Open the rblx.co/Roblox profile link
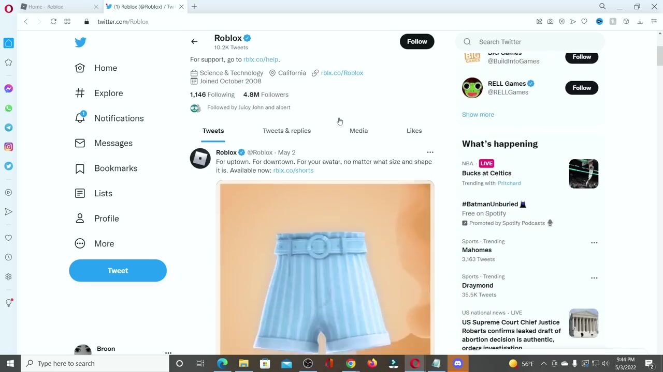 [342, 73]
